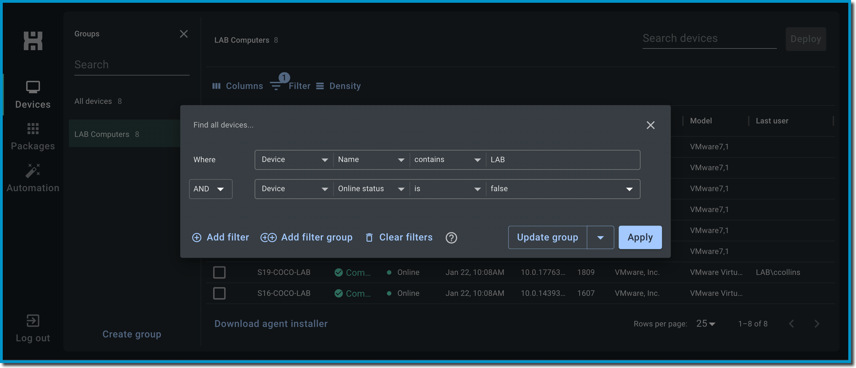Open the Packages section
Image resolution: width=856 pixels, height=368 pixels.
click(33, 137)
